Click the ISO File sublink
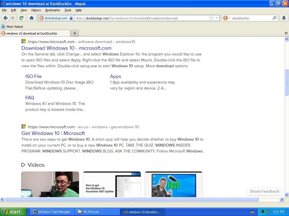Viewport: 289px width, 216px height. (33, 76)
